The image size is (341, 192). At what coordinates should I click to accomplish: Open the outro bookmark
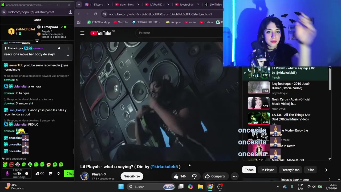tap(190, 22)
